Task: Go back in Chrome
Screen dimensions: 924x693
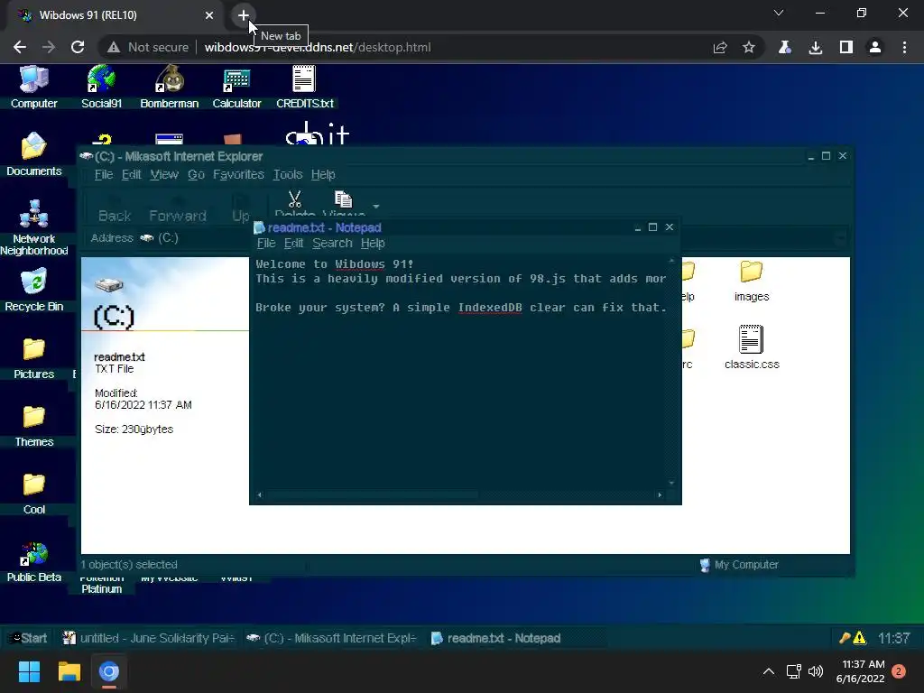Action: pyautogui.click(x=20, y=47)
